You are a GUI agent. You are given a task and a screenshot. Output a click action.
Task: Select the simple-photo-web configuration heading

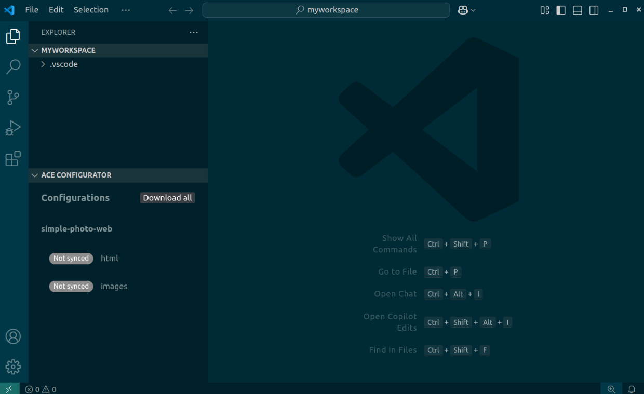76,228
